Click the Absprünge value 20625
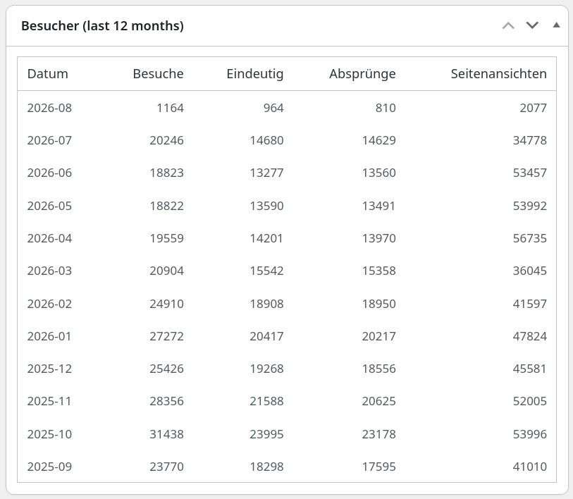 (379, 402)
